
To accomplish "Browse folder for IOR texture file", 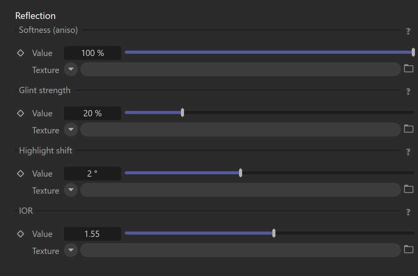I will (409, 249).
